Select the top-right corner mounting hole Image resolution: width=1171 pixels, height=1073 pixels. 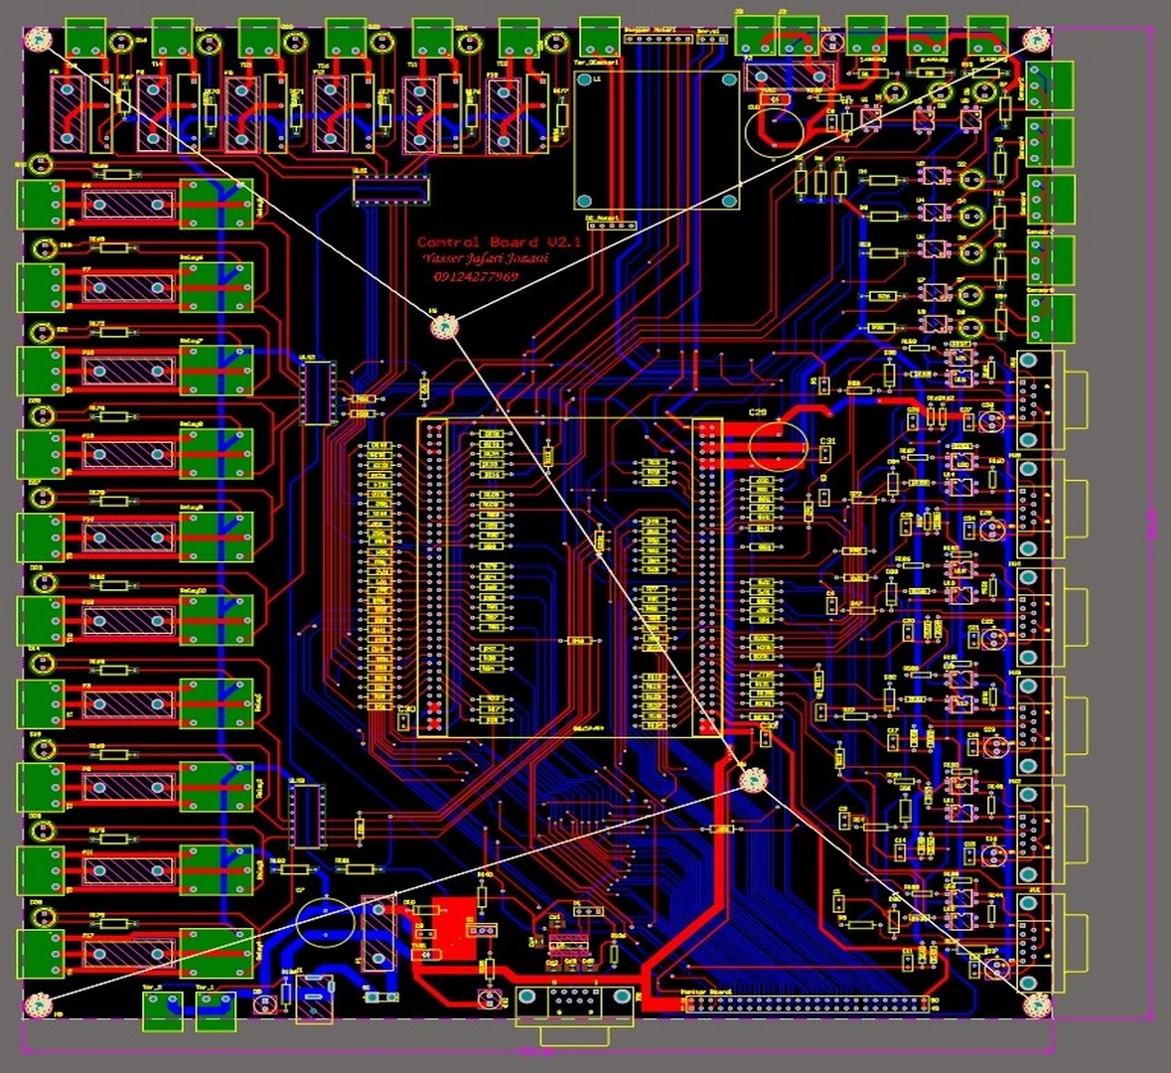coord(1036,41)
